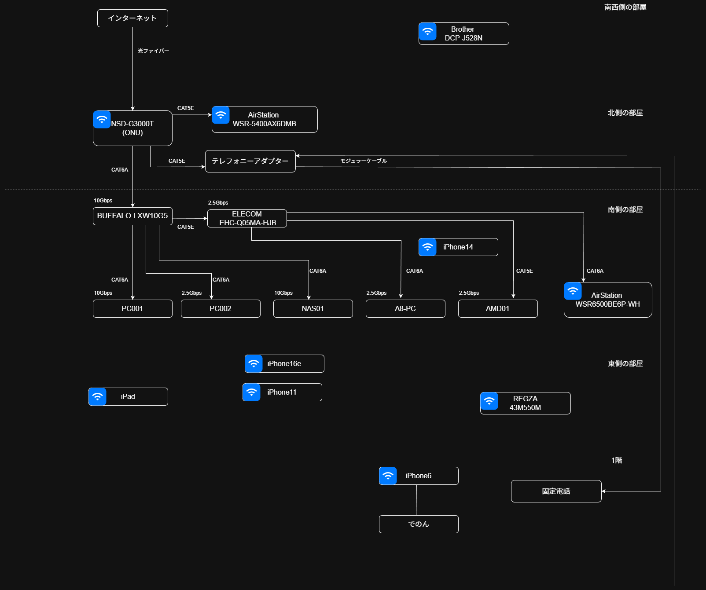Click the 2.5Gbps label above A8-PC
This screenshot has height=590, width=706.
[x=376, y=293]
